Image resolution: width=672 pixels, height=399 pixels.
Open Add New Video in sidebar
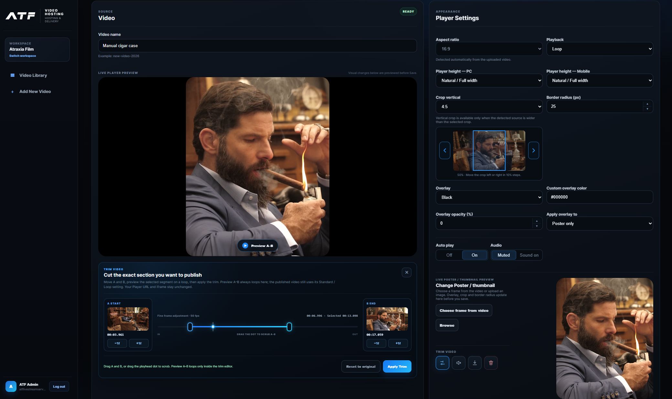(35, 92)
